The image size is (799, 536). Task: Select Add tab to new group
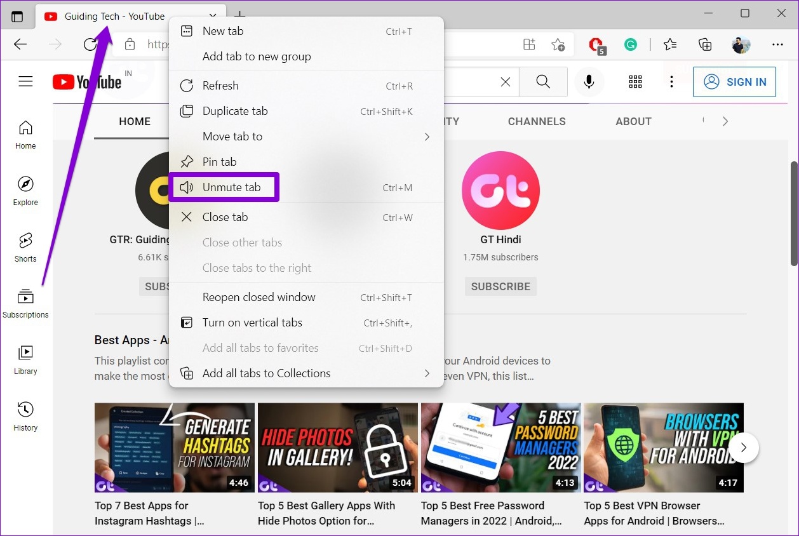tap(306, 57)
